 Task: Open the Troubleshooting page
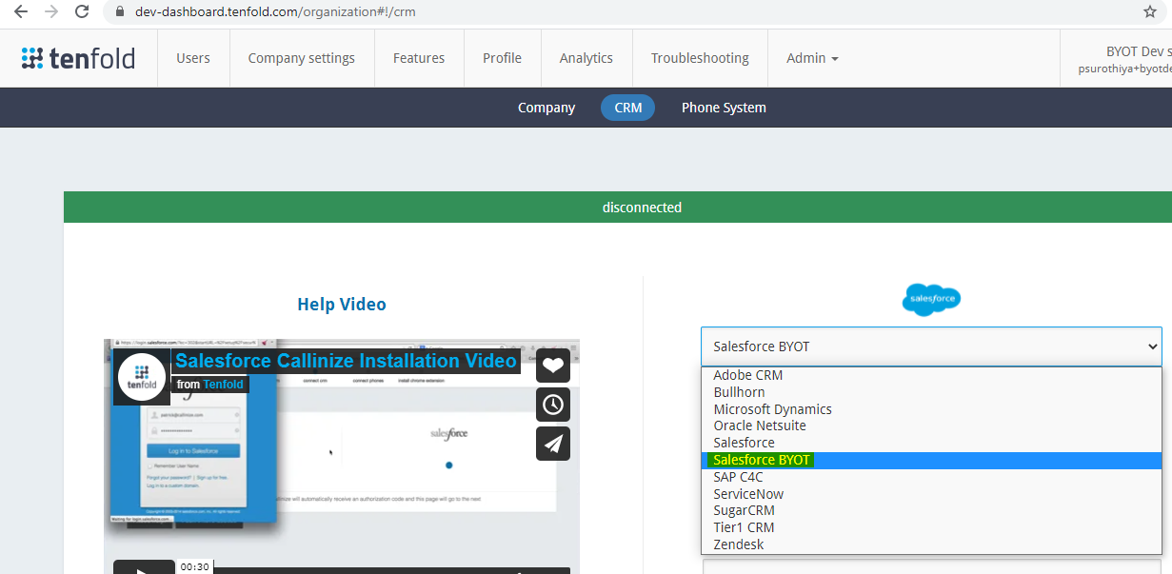tap(700, 58)
